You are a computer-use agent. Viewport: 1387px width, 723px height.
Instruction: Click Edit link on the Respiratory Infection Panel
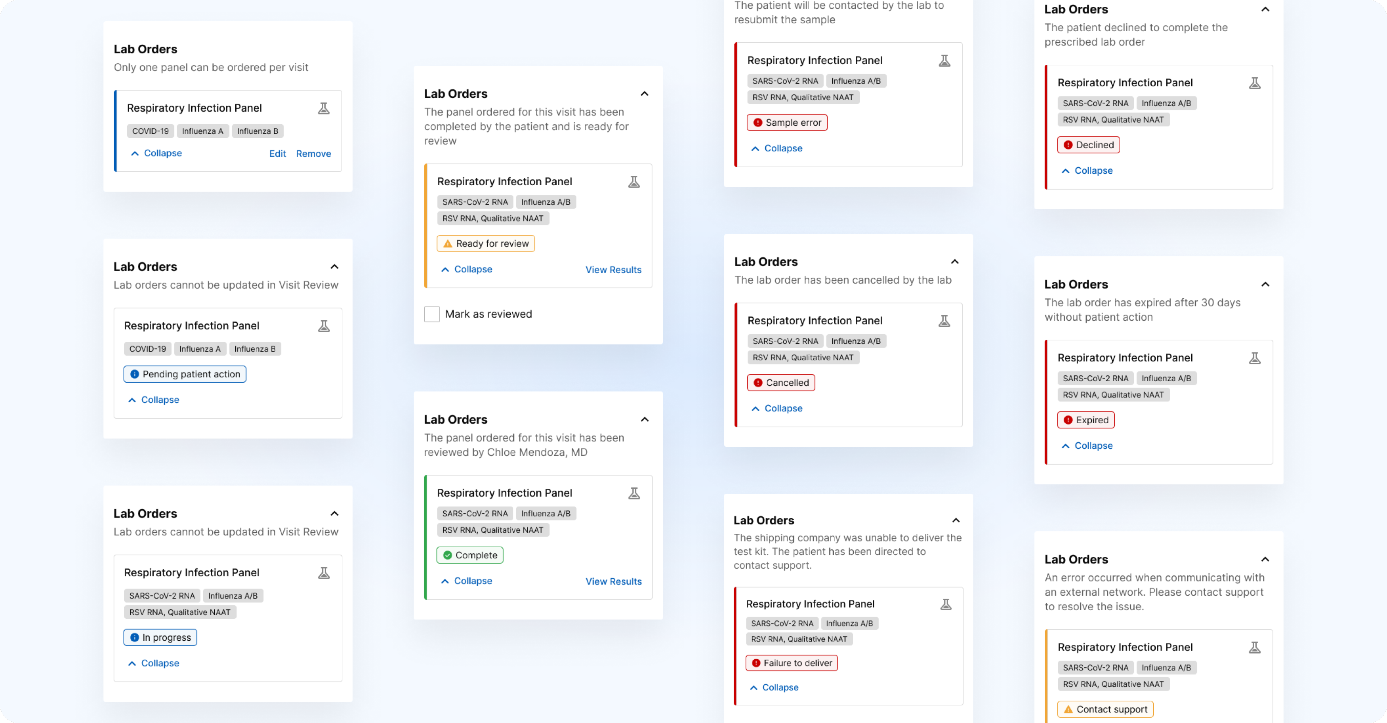coord(277,153)
